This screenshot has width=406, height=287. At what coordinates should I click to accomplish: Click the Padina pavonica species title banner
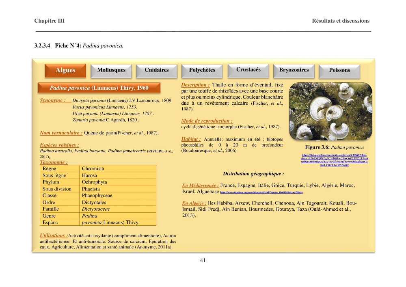99,88
